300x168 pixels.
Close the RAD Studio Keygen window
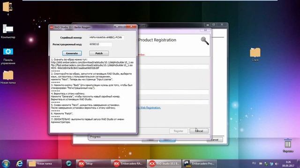131,27
